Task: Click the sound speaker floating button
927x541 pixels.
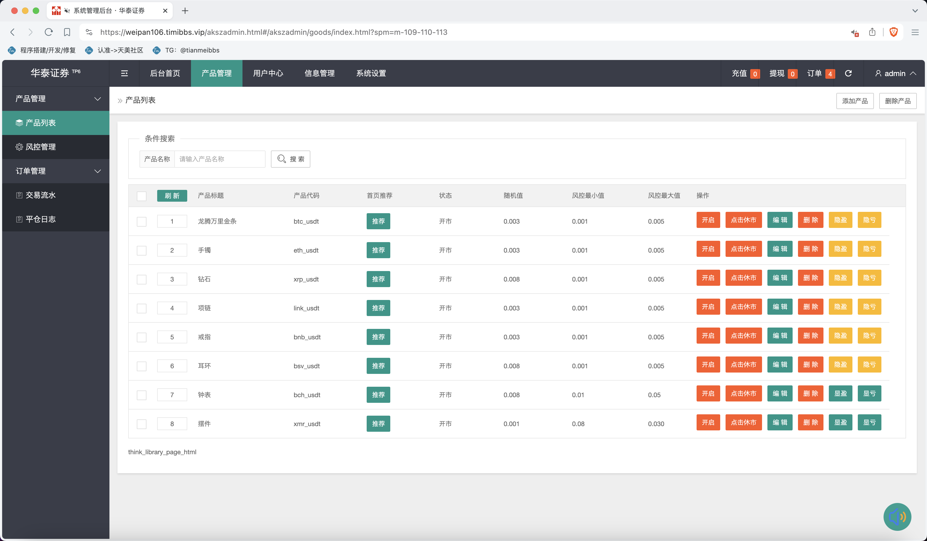Action: [897, 517]
